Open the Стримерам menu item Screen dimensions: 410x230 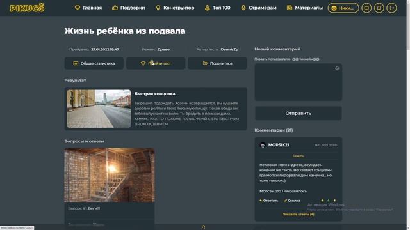tap(258, 8)
